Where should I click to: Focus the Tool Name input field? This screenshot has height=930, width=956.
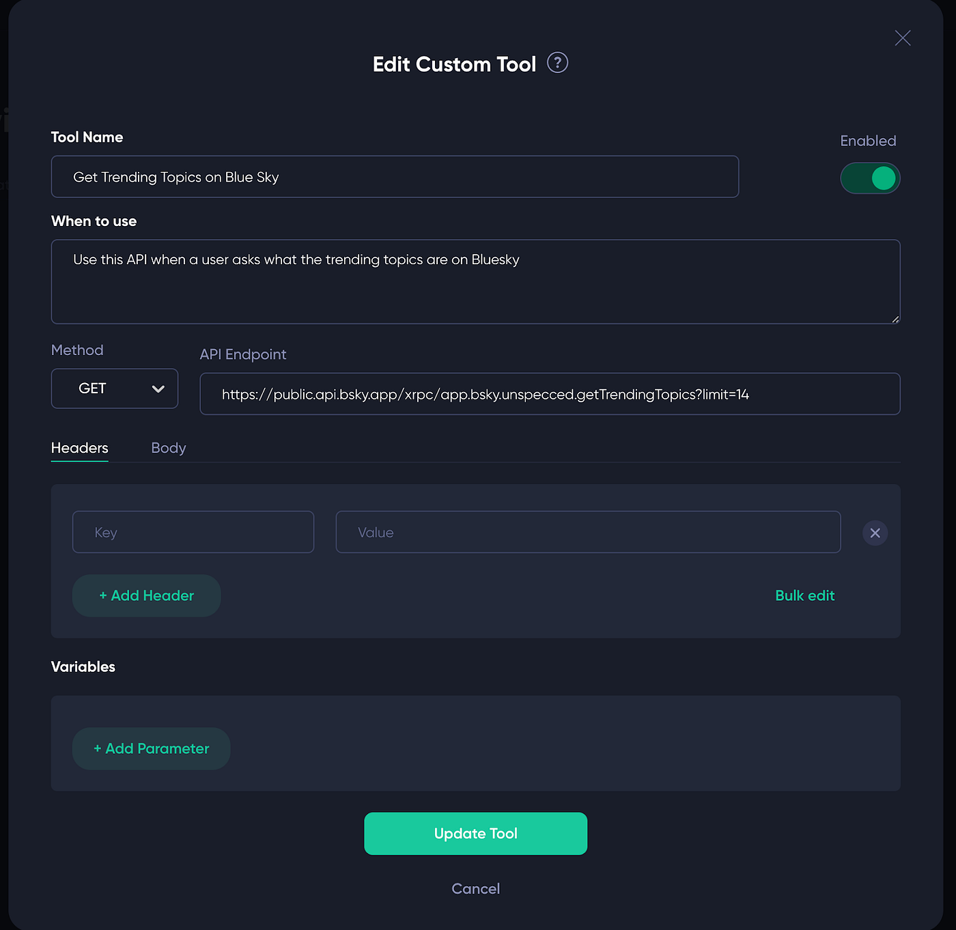(x=395, y=177)
